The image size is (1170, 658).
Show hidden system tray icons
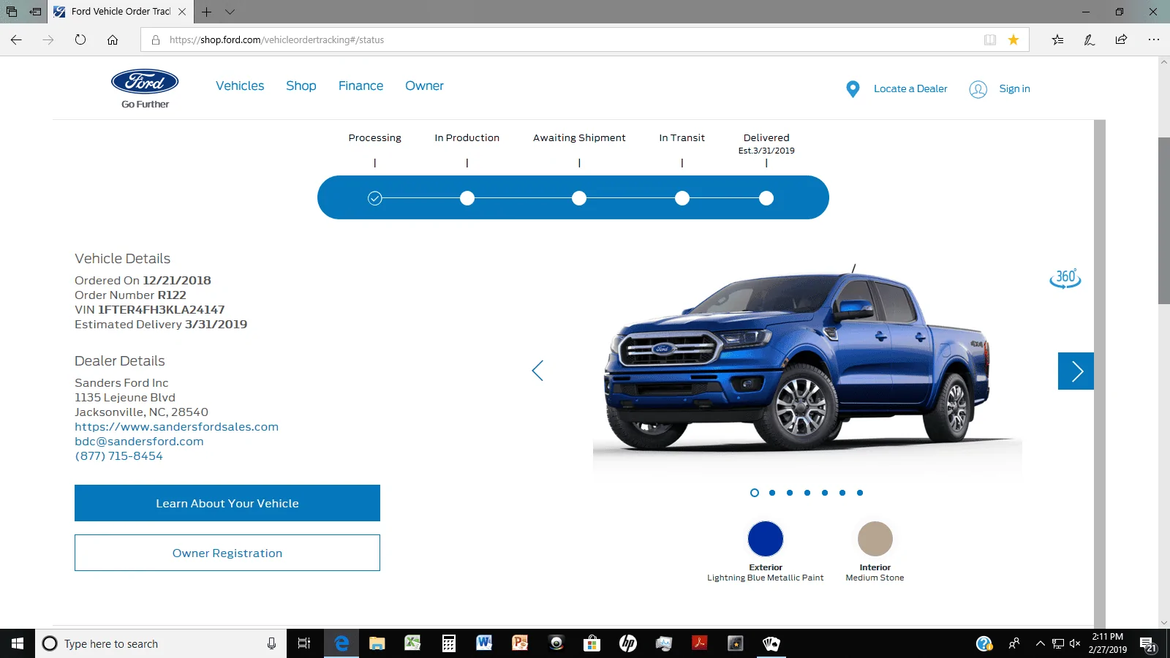(x=1040, y=643)
